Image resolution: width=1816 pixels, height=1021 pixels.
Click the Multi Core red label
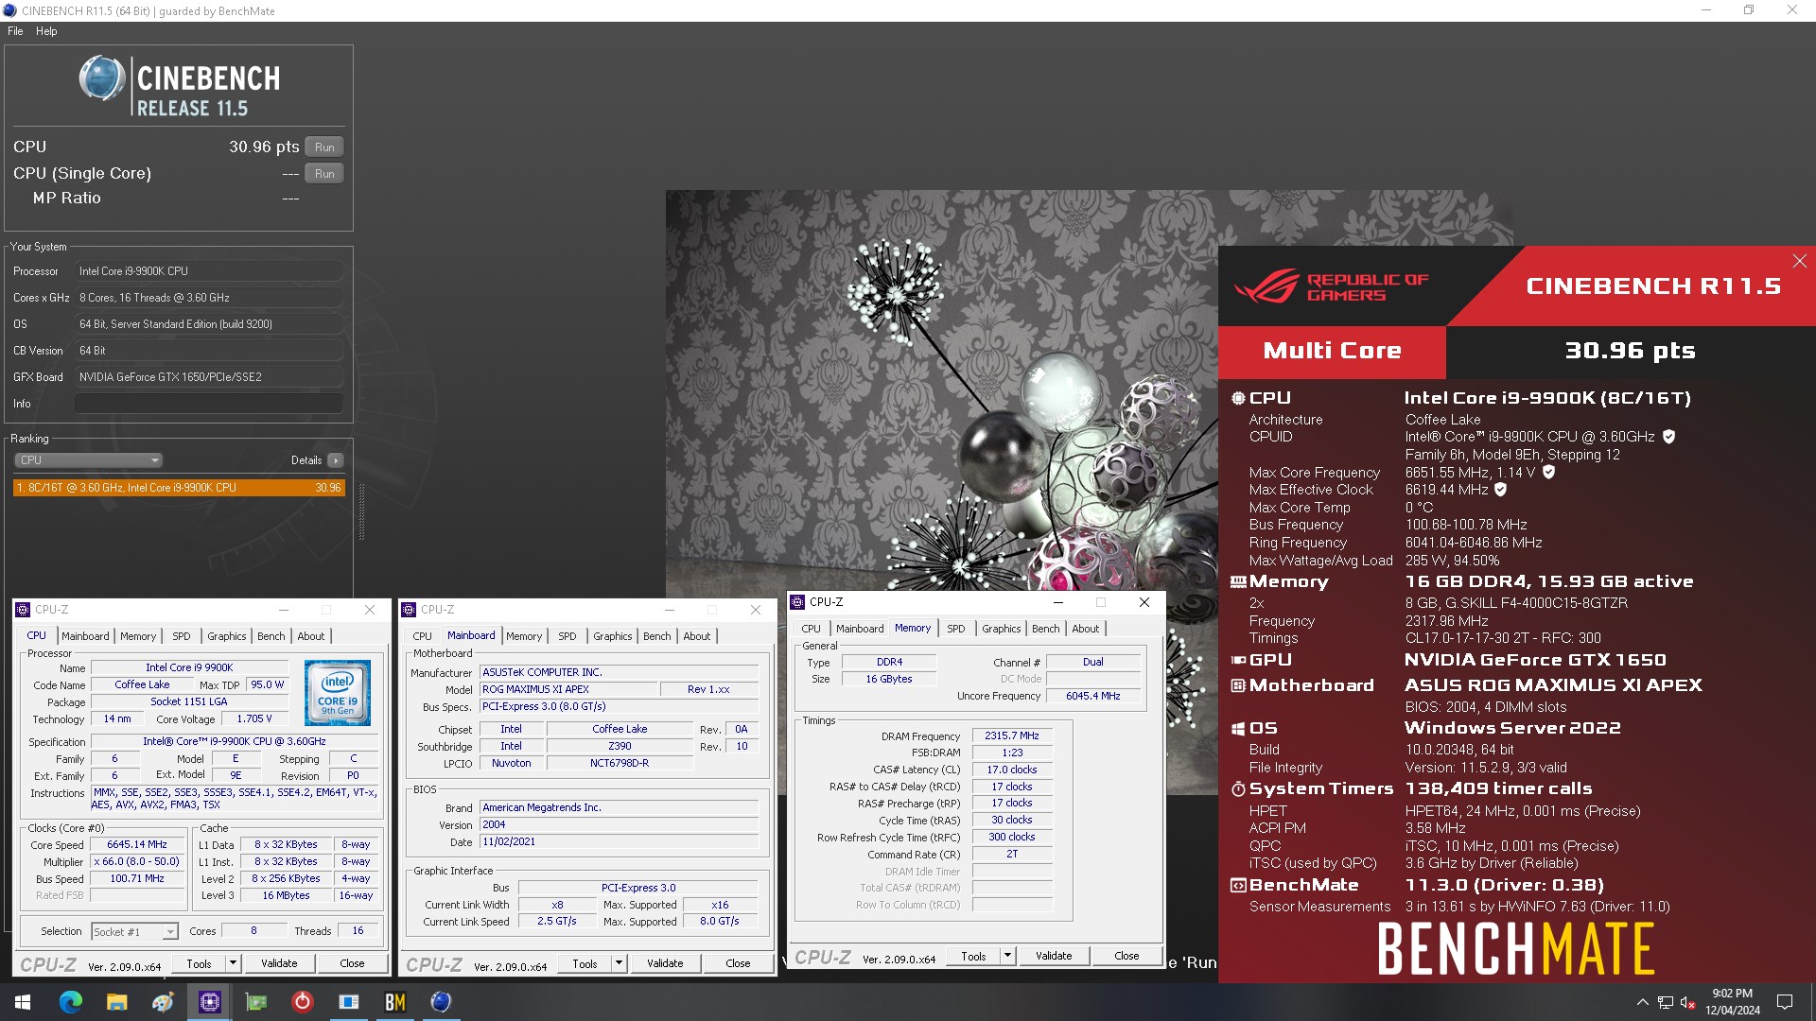coord(1332,352)
